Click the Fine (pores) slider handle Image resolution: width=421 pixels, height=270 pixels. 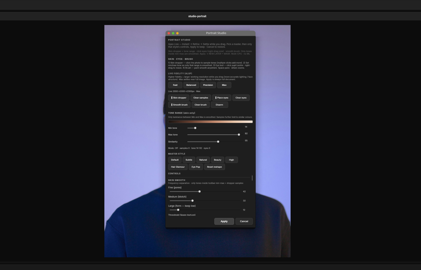click(199, 191)
